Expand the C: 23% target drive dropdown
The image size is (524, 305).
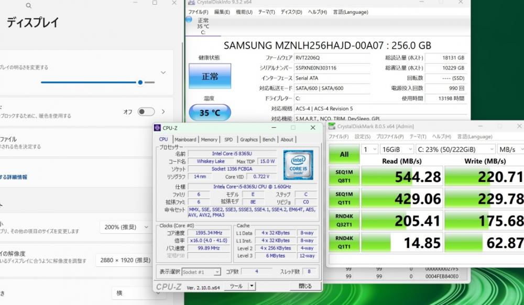454,149
